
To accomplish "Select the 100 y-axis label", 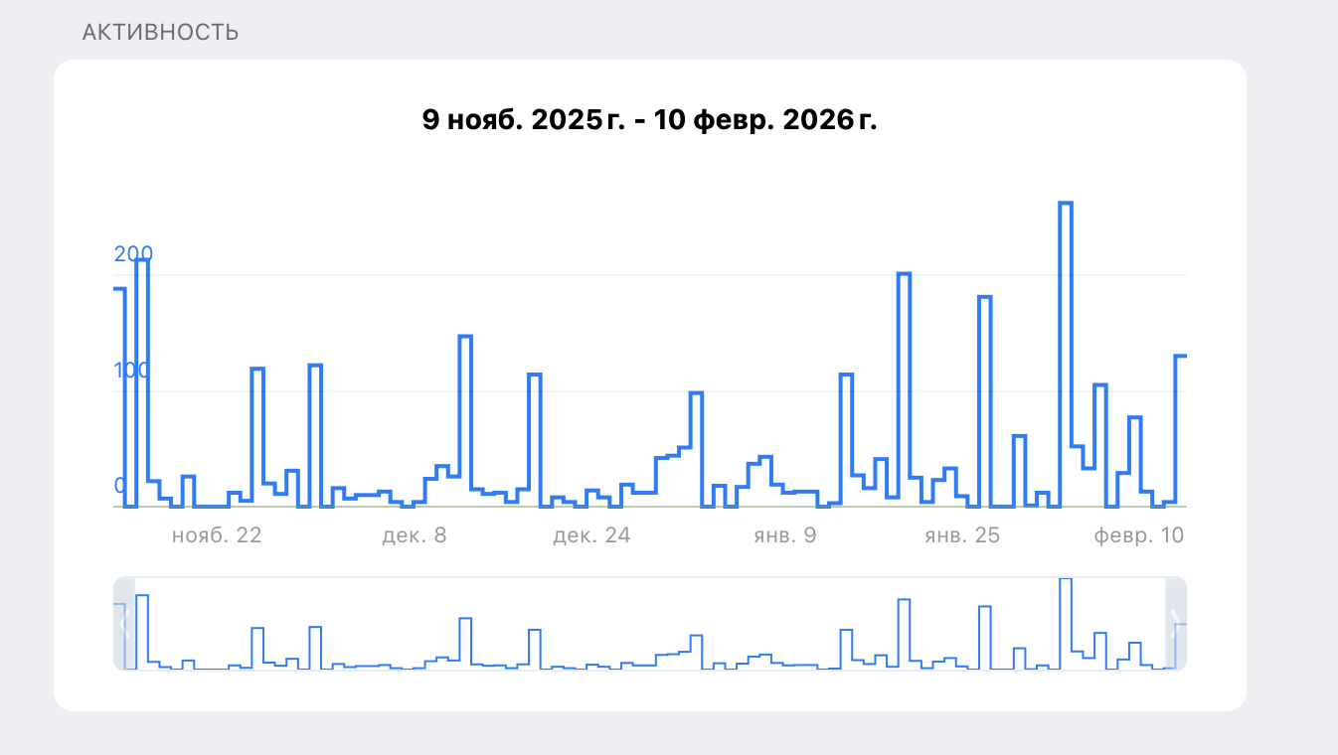I will (133, 371).
